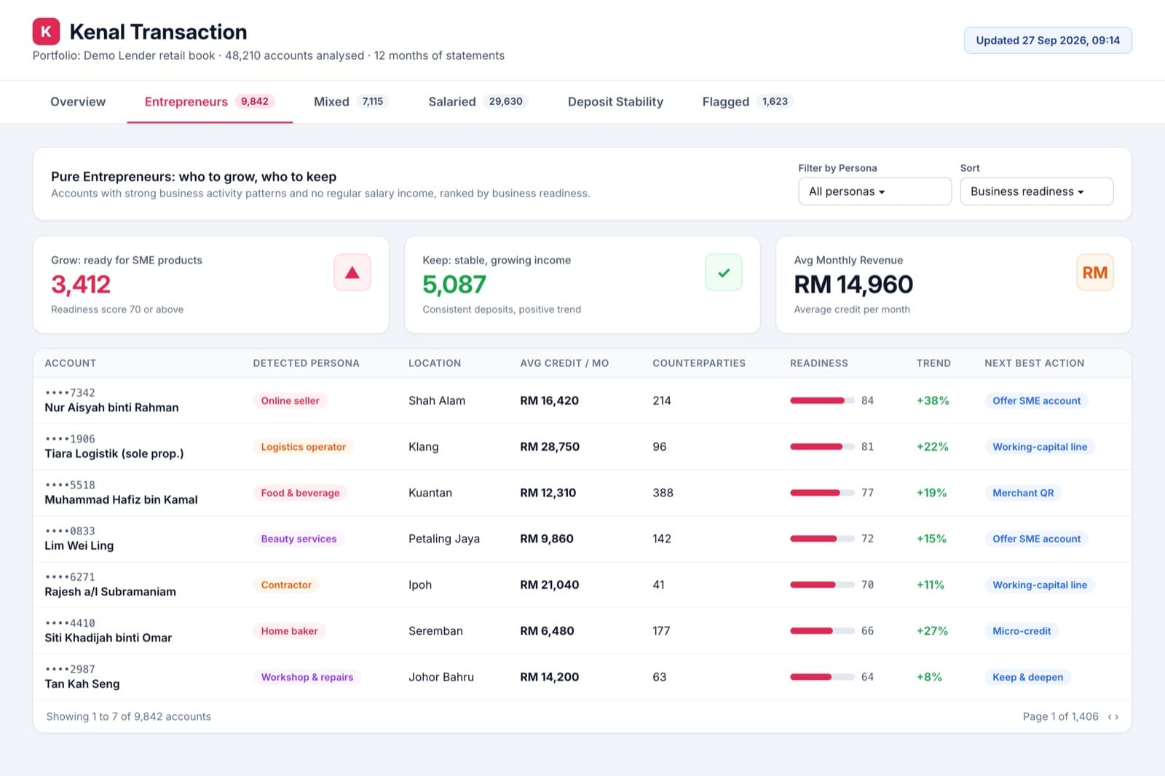Click the Readiness column header
This screenshot has height=776, width=1165.
(818, 363)
